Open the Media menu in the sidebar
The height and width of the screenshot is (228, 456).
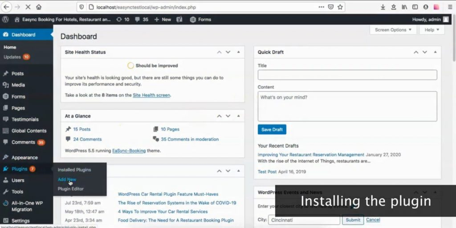click(18, 85)
